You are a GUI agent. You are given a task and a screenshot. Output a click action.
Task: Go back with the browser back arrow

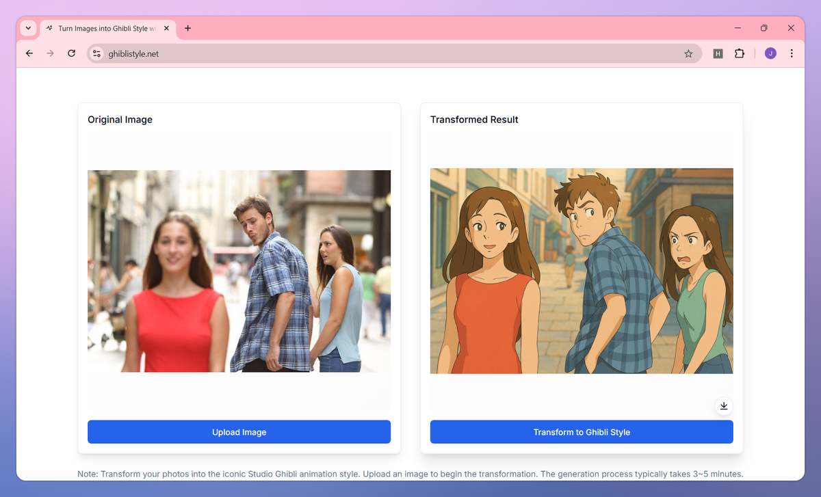point(29,53)
